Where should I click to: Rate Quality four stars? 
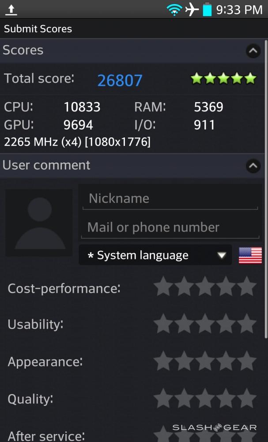click(226, 398)
